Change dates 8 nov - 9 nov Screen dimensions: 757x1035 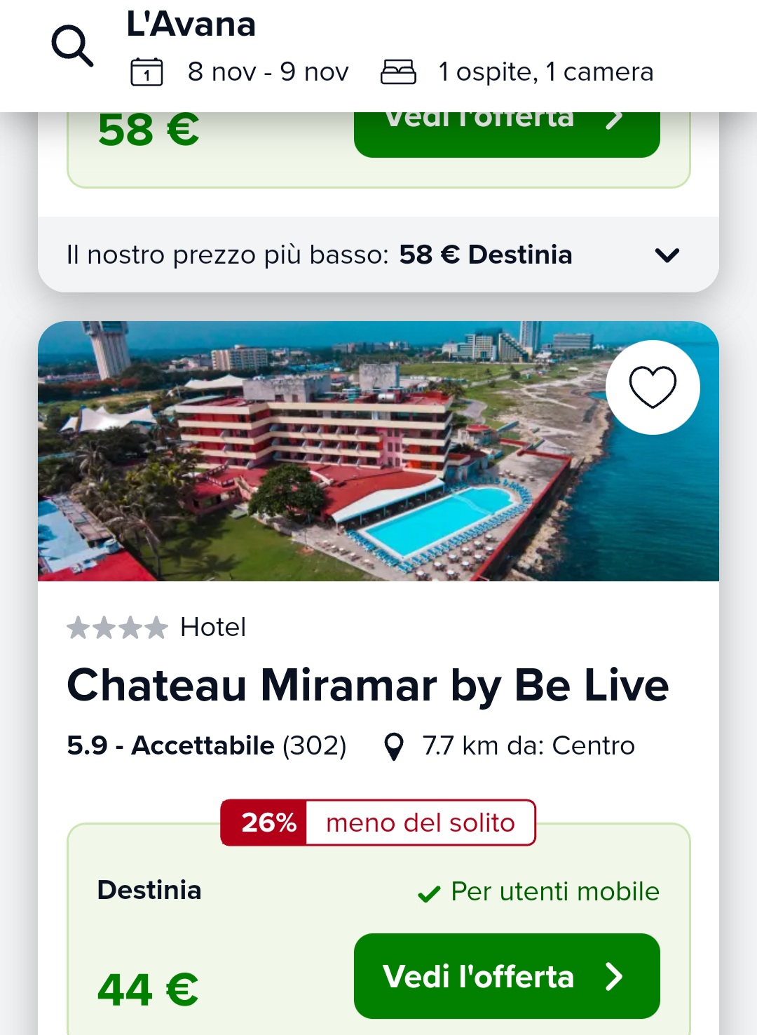pos(268,72)
